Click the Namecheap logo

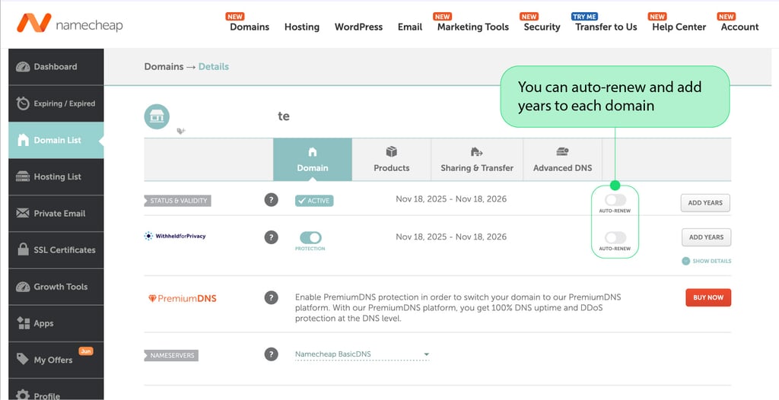(69, 24)
